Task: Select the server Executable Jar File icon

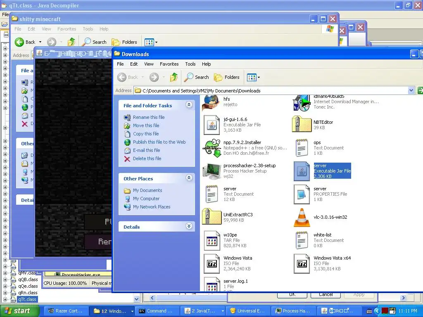Action: [x=301, y=171]
